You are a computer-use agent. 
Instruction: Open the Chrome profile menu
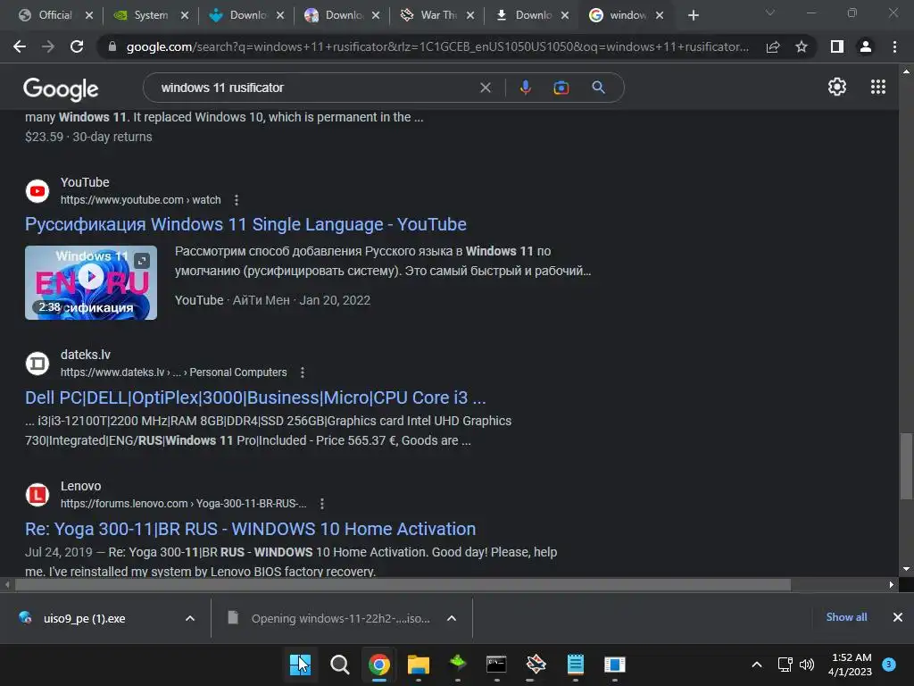[866, 46]
